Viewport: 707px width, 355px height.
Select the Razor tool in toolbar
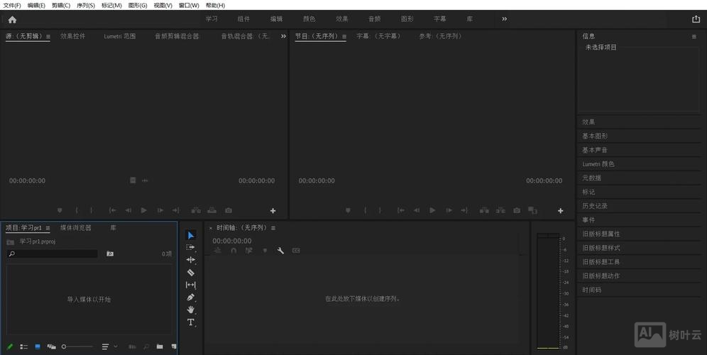coord(190,273)
